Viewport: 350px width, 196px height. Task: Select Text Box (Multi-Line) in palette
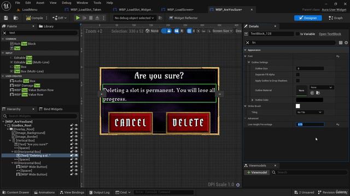click(x=29, y=71)
